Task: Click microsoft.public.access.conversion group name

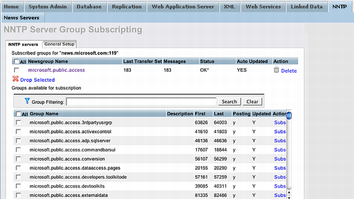Action: [67, 159]
